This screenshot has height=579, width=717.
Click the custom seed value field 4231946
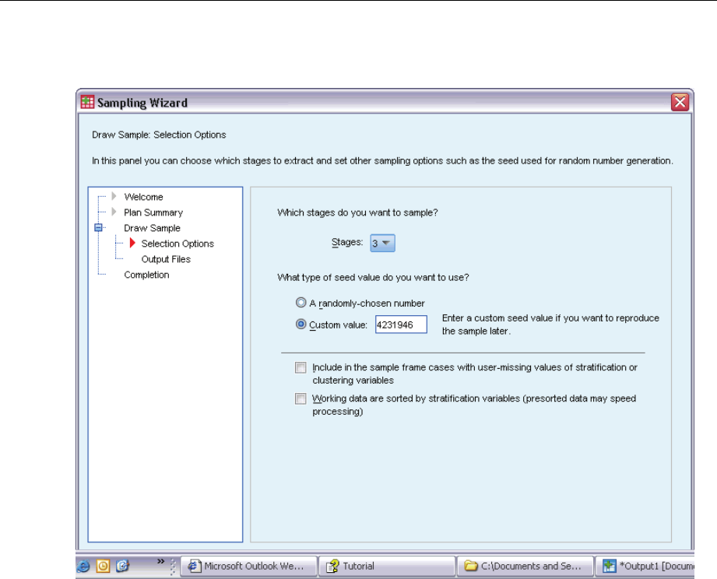(401, 325)
